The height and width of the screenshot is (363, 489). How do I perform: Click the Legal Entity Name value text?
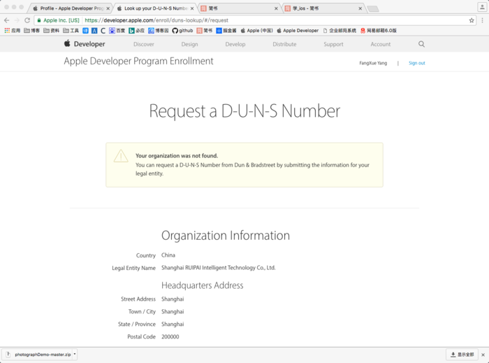218,268
